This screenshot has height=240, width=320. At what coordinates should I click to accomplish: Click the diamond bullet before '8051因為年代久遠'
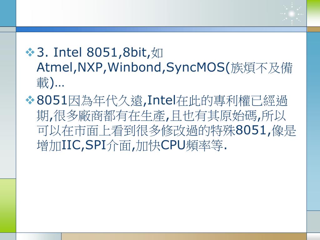coord(30,100)
